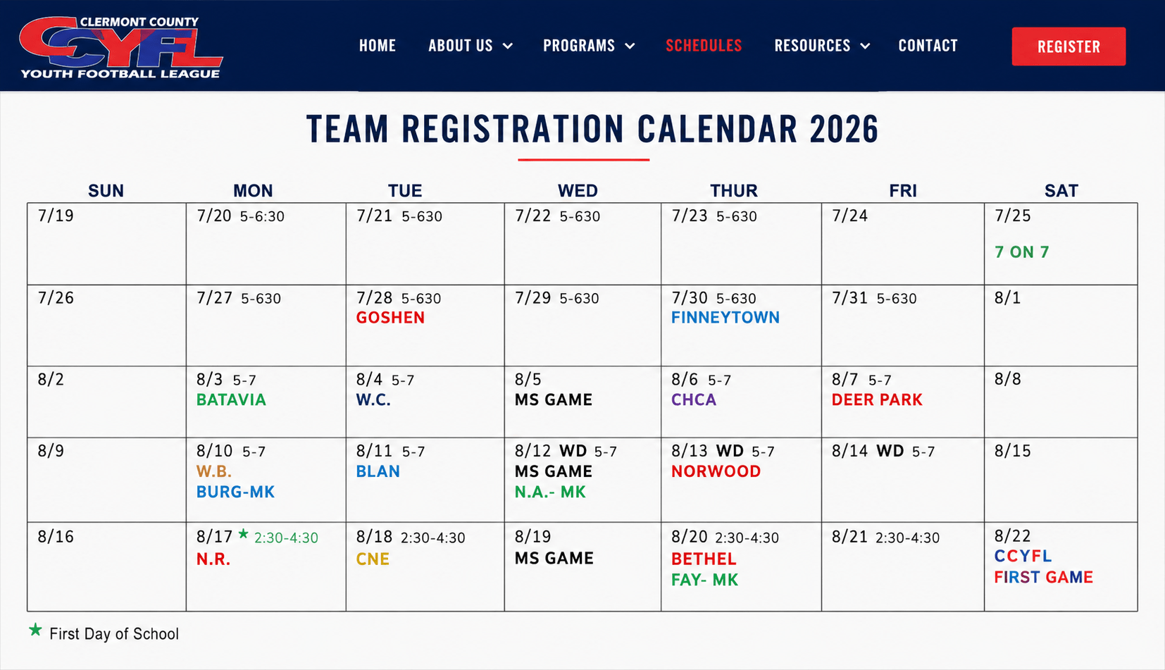
Task: Select the CHCA entry on 8/6
Action: coord(693,400)
